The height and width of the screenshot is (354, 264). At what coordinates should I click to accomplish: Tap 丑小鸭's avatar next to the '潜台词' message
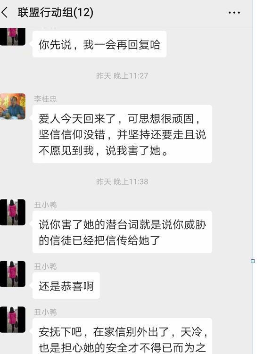(x=13, y=212)
